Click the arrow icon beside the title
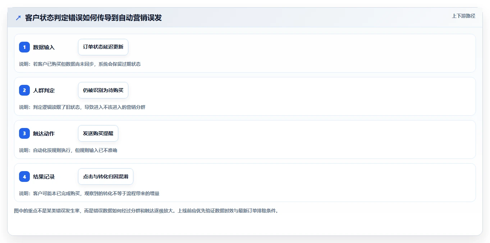The height and width of the screenshot is (243, 490). coord(18,18)
